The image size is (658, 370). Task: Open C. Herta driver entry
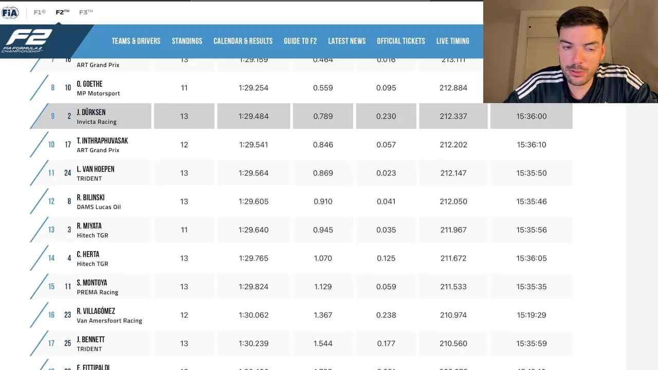(88, 254)
